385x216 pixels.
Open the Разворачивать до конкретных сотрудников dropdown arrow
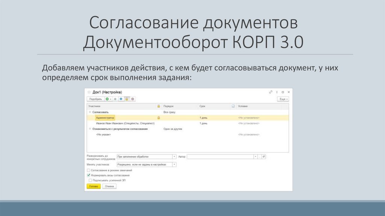click(x=174, y=157)
